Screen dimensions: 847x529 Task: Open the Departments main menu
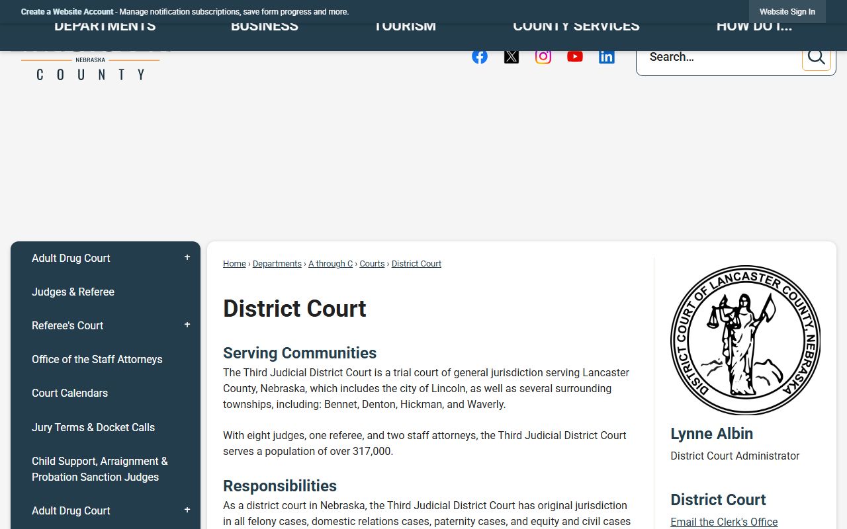(x=105, y=26)
